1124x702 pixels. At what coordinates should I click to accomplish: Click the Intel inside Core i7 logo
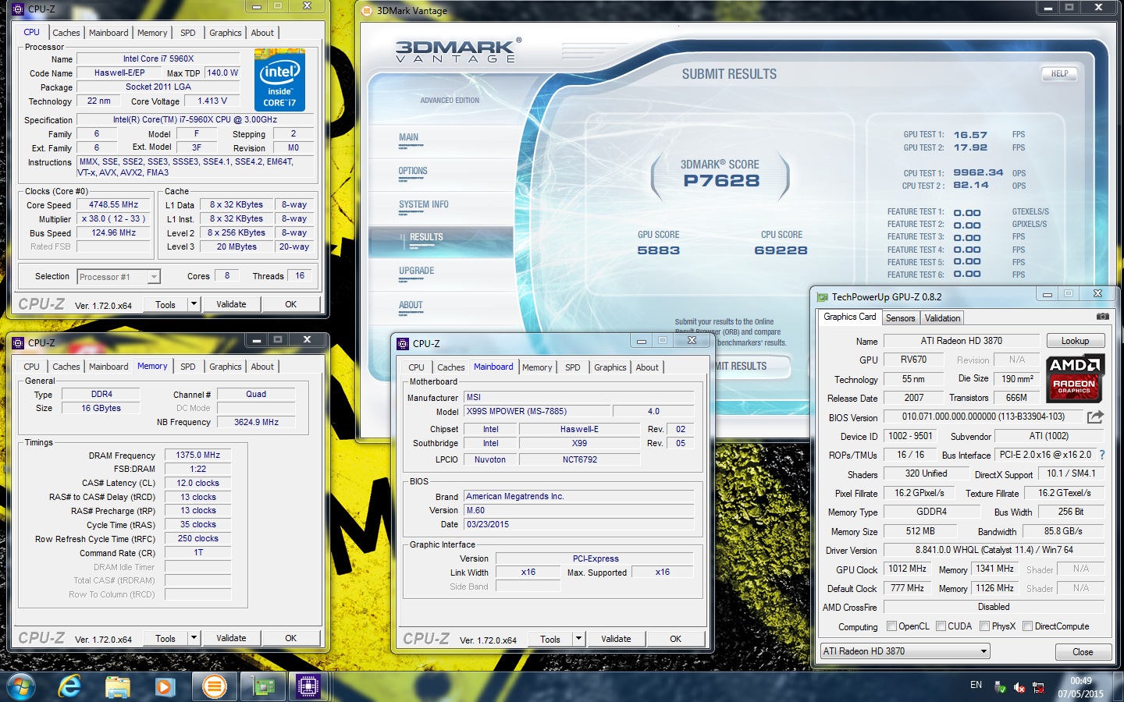click(279, 80)
